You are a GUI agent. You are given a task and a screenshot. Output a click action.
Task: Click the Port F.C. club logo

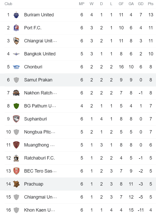pyautogui.click(x=16, y=28)
